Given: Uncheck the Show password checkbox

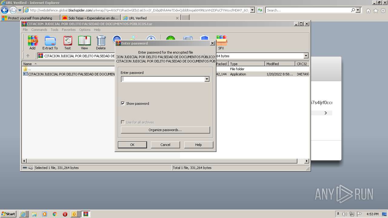Looking at the screenshot, I should point(123,104).
